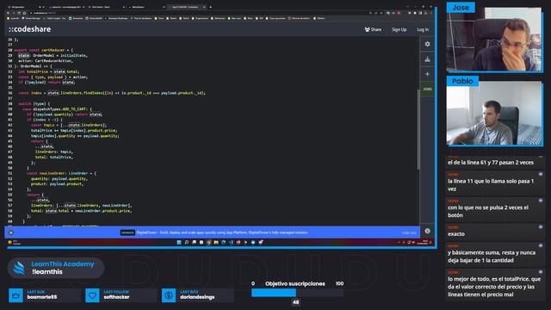Image resolution: width=551 pixels, height=310 pixels.
Task: Click the browser back arrow
Action: (x=8, y=13)
